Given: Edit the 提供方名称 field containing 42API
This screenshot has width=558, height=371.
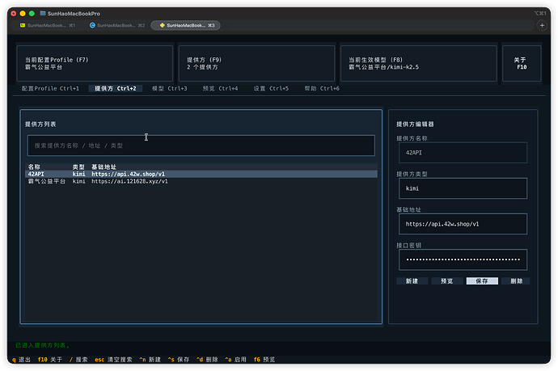Looking at the screenshot, I should coord(463,153).
